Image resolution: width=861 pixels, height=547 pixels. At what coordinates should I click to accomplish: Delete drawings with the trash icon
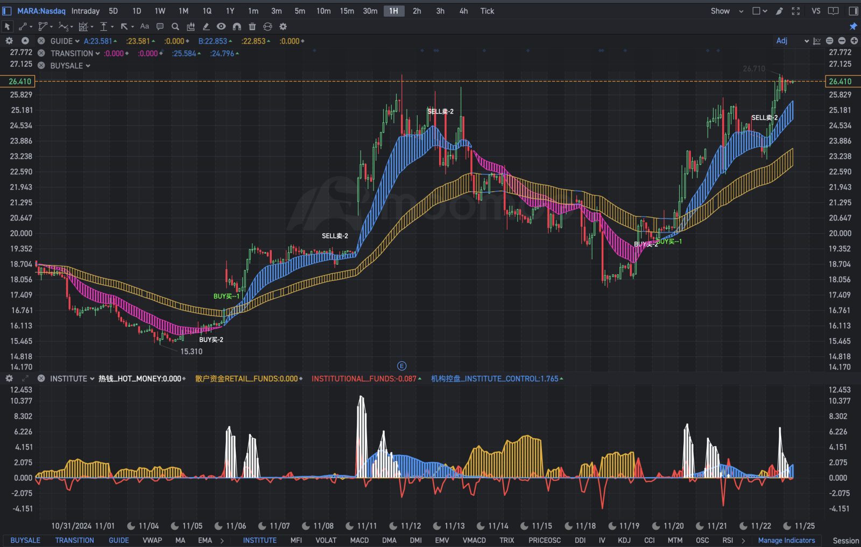pyautogui.click(x=252, y=26)
